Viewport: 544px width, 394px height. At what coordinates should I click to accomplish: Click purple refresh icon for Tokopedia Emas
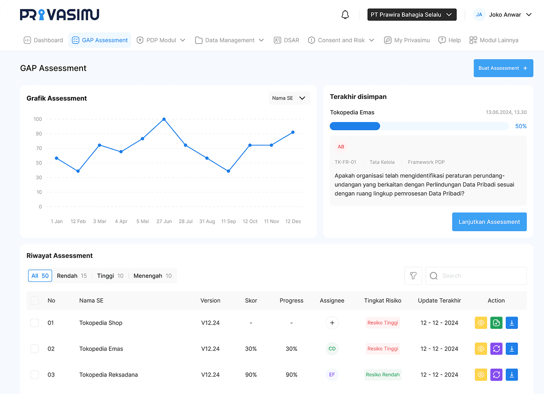click(x=496, y=349)
